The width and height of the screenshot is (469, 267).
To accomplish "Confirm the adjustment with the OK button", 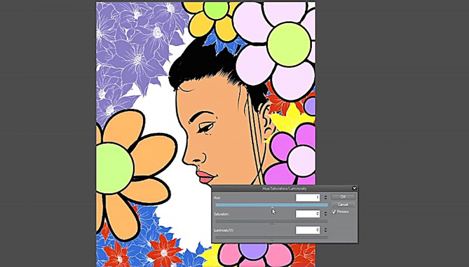I will click(343, 197).
